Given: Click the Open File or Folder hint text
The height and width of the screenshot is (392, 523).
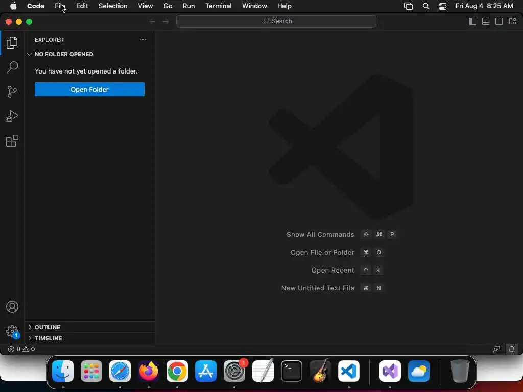Looking at the screenshot, I should coord(322,252).
